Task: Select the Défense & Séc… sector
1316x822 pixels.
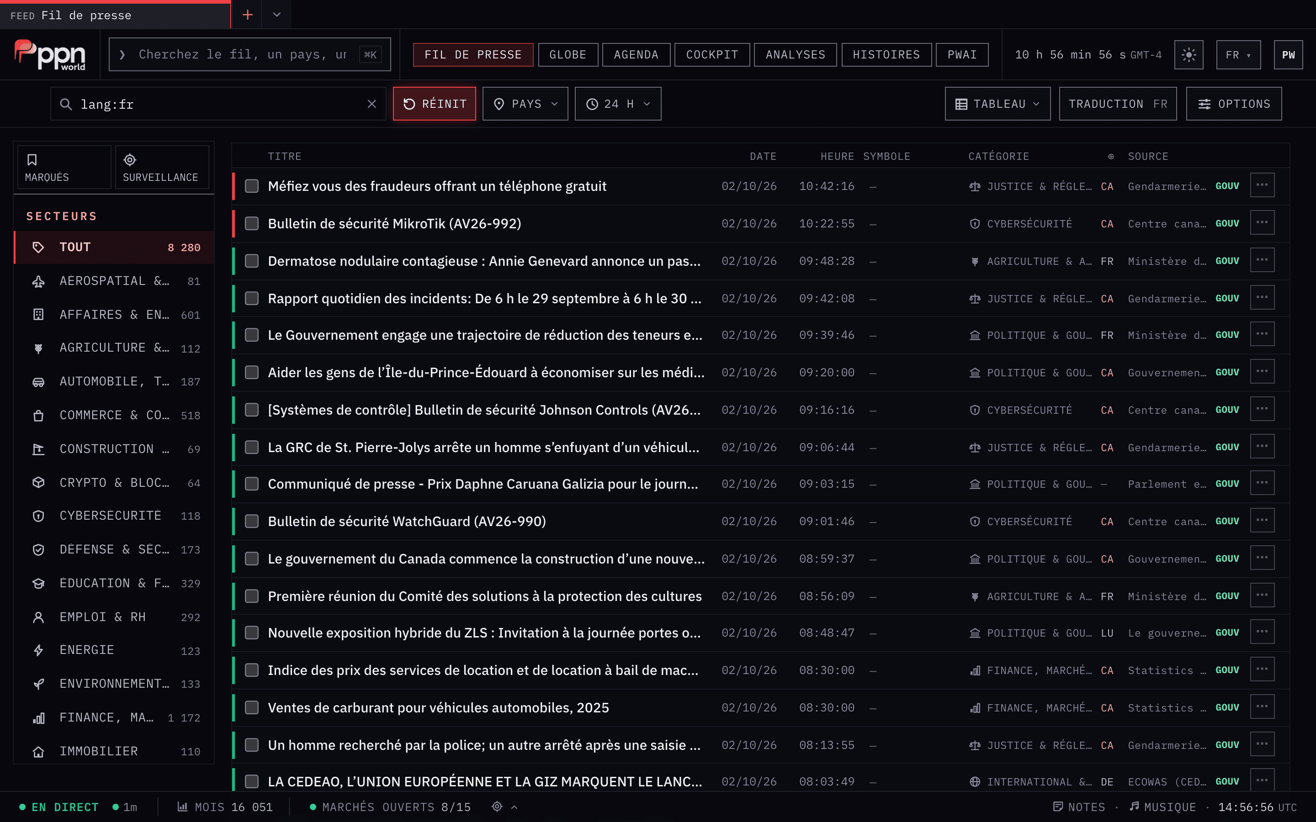Action: point(114,550)
